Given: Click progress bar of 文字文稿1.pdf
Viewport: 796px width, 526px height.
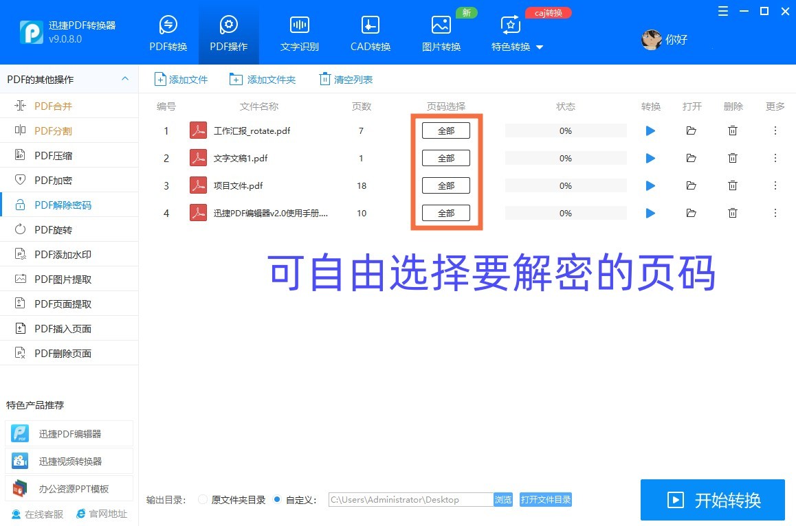Looking at the screenshot, I should coord(566,158).
